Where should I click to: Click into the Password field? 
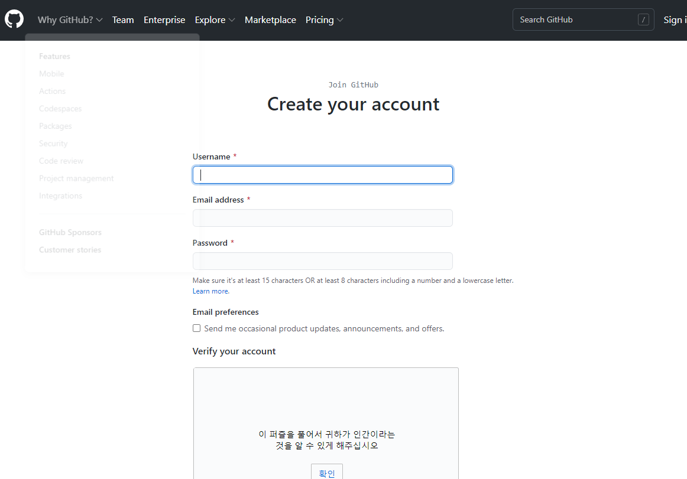(322, 261)
